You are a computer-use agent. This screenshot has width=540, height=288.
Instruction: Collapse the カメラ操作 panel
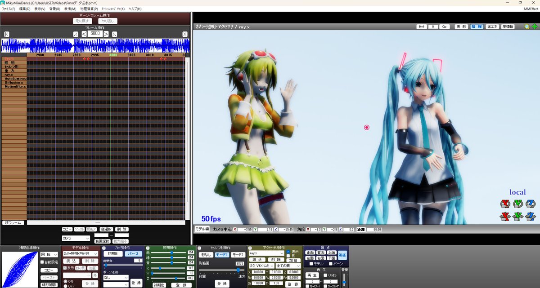point(104,248)
